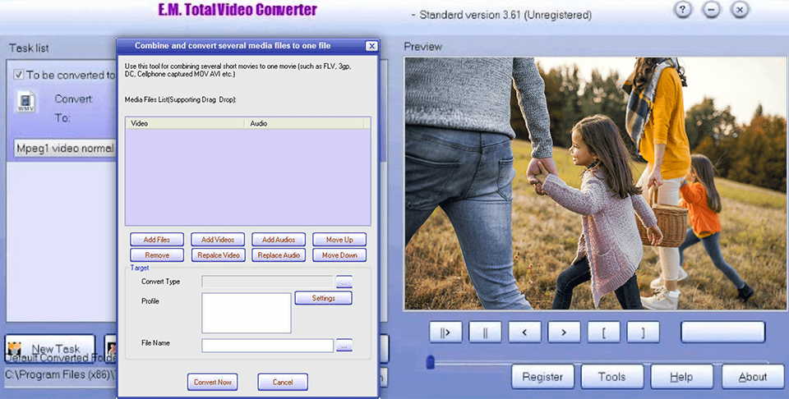Minimize the Total Video Converter window
Viewport: 789px width, 399px height.
(x=711, y=10)
